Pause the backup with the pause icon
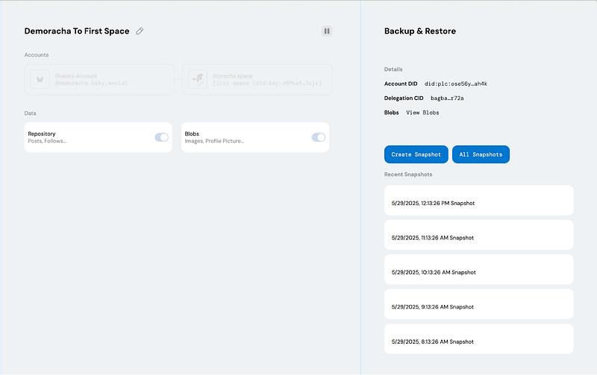Viewport: 597px width, 375px height. [327, 31]
